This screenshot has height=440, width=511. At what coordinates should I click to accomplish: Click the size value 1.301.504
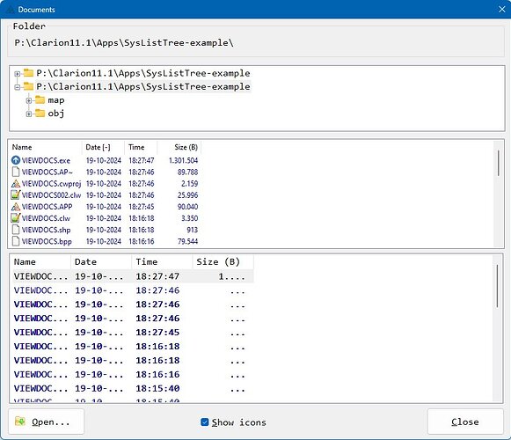pos(183,160)
